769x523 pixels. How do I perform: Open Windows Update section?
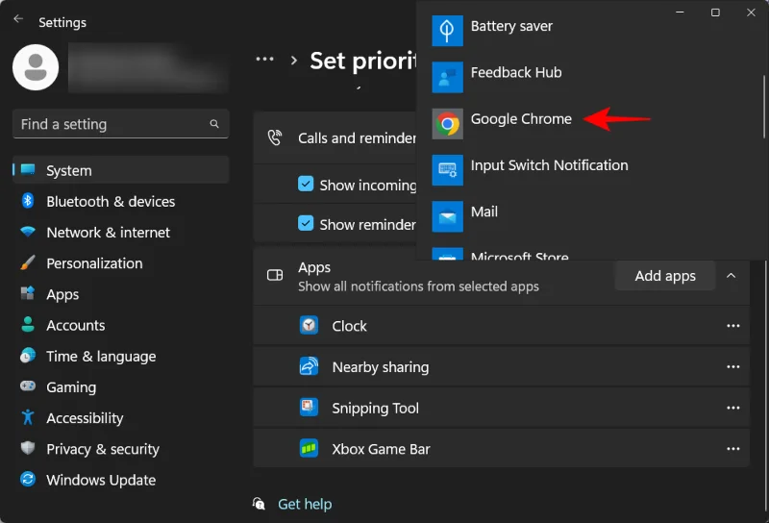[x=121, y=480]
